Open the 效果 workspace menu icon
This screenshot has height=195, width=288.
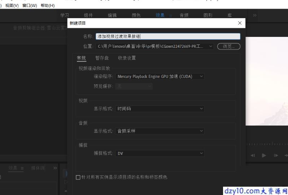[x=171, y=16]
